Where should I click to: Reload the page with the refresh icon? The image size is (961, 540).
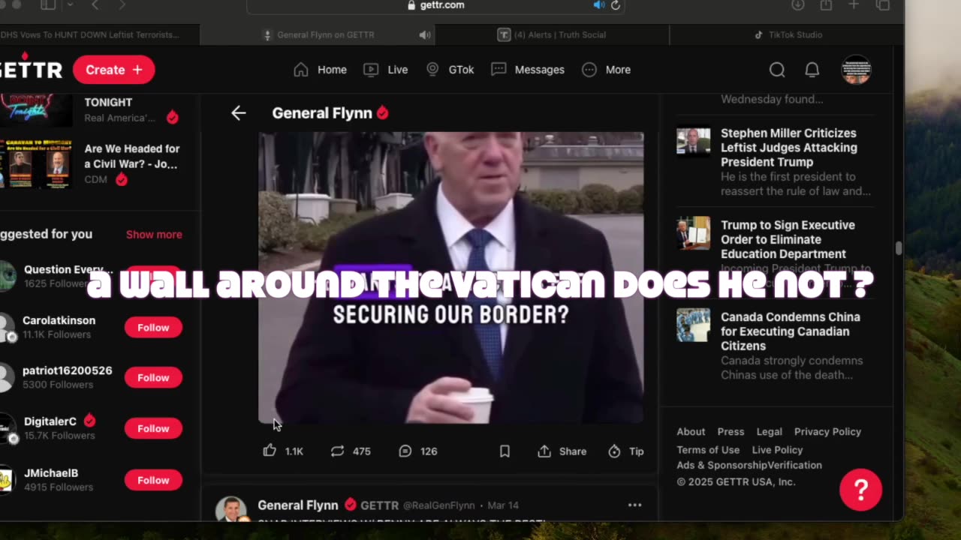[x=616, y=5]
